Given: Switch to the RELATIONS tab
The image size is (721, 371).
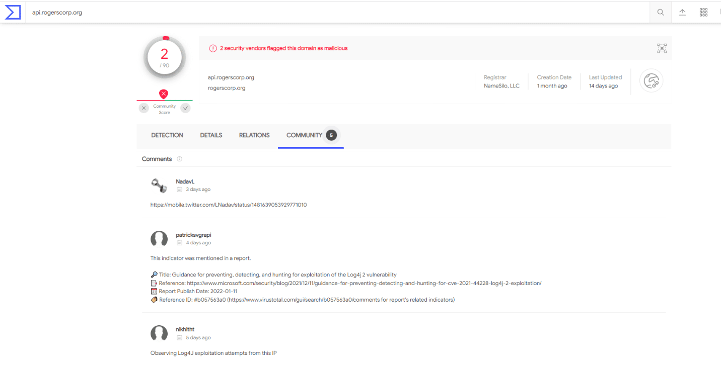Looking at the screenshot, I should click(254, 135).
